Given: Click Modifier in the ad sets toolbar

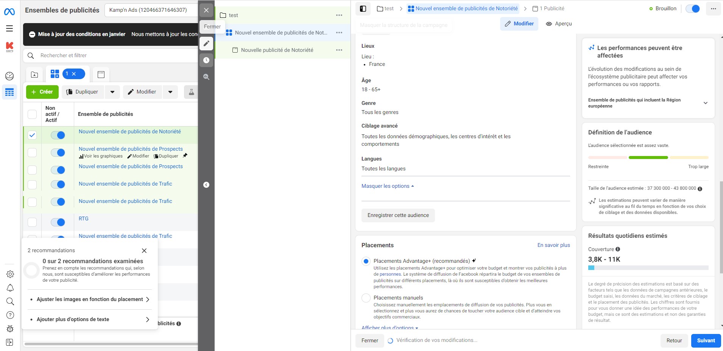Looking at the screenshot, I should click(x=142, y=92).
